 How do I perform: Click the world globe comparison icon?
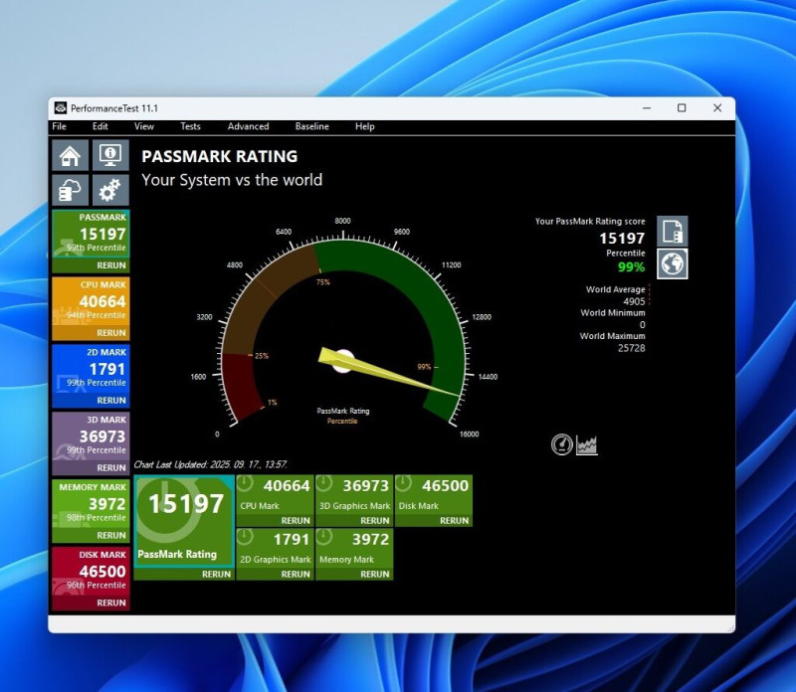tap(673, 263)
